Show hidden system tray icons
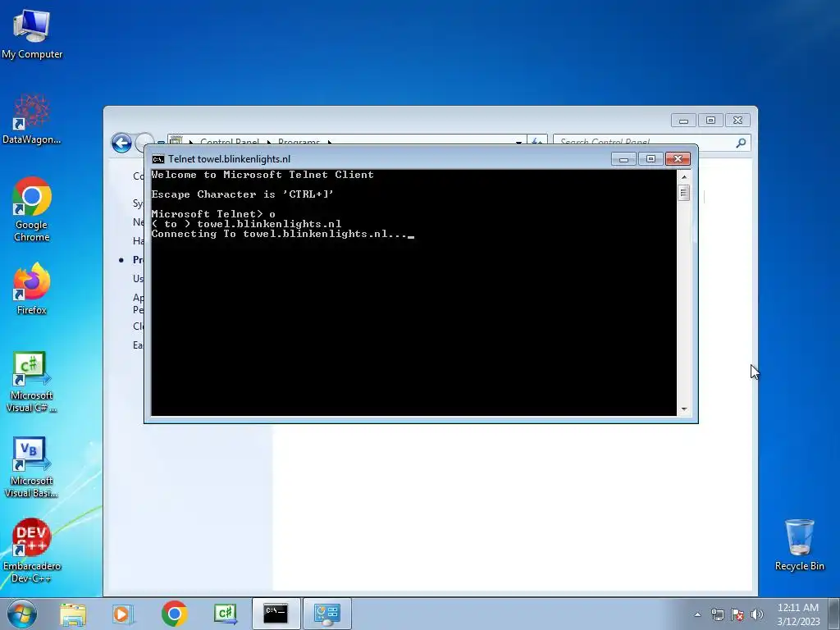Image resolution: width=840 pixels, height=630 pixels. click(x=697, y=614)
